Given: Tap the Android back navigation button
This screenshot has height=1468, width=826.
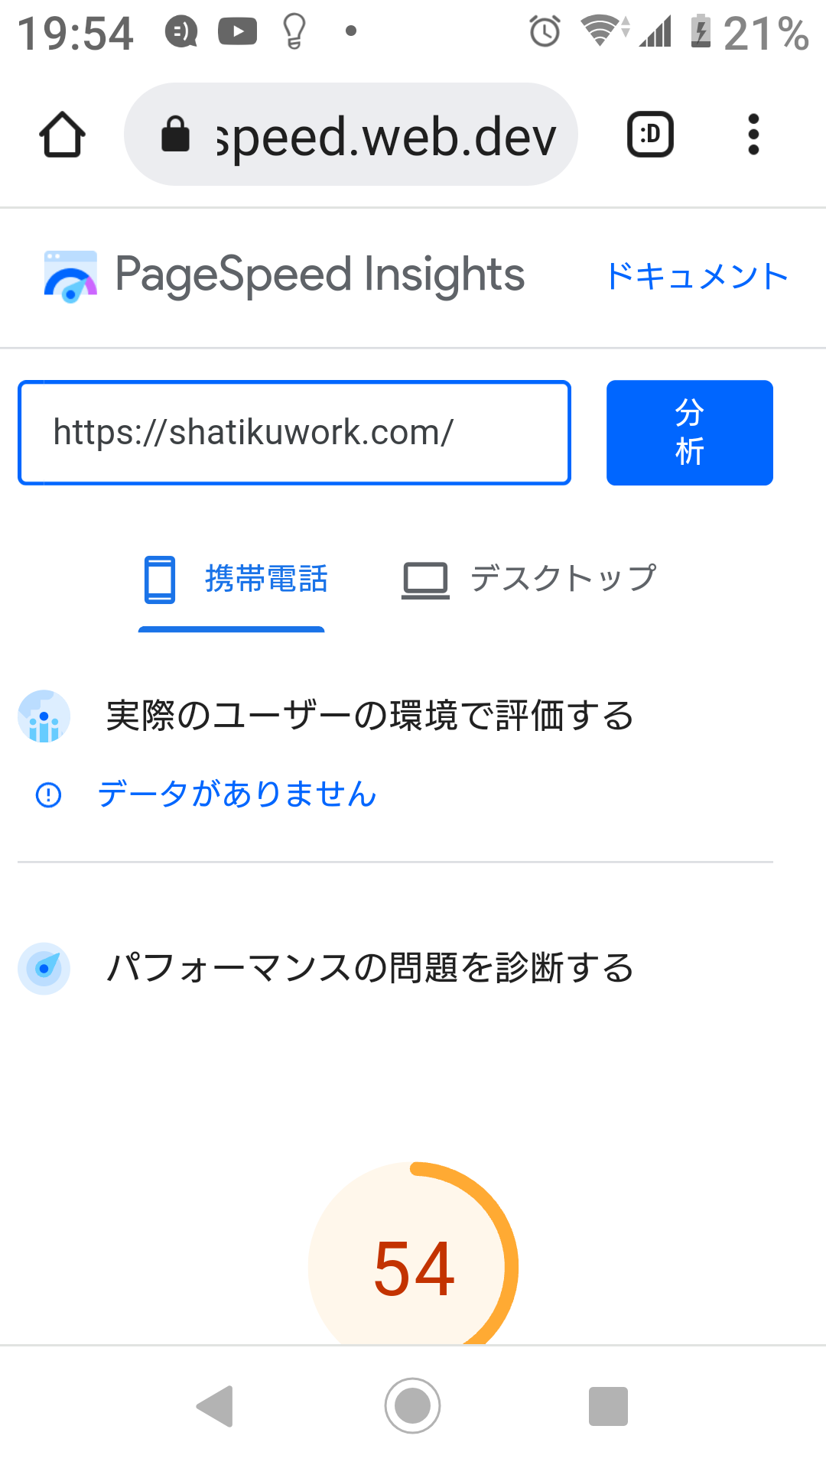Looking at the screenshot, I should coord(215,1405).
